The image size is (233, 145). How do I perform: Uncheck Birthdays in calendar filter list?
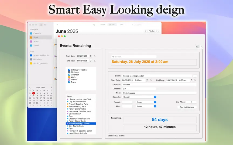coord(69,72)
